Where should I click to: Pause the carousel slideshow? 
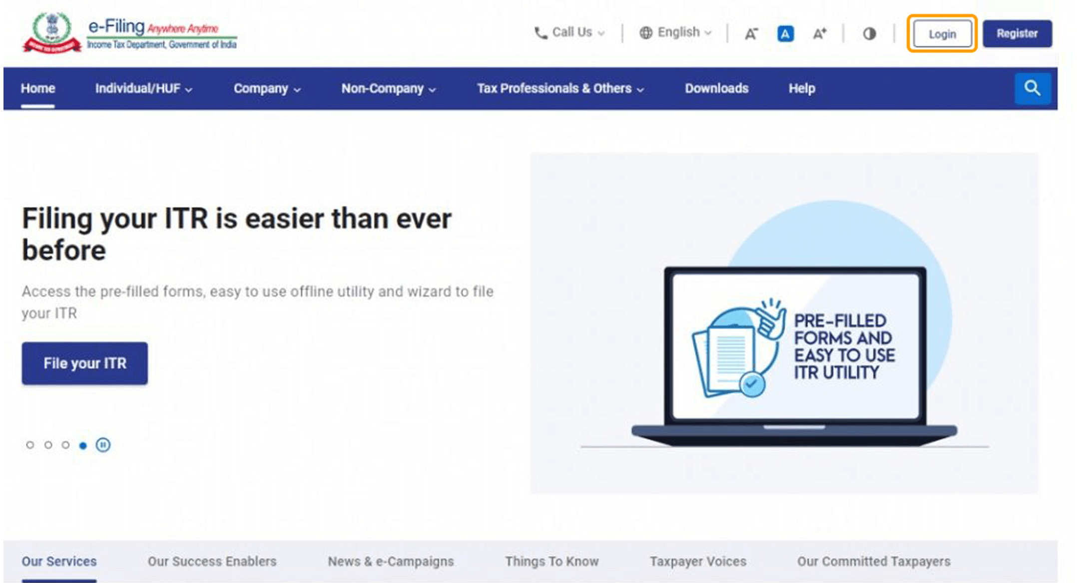(103, 445)
